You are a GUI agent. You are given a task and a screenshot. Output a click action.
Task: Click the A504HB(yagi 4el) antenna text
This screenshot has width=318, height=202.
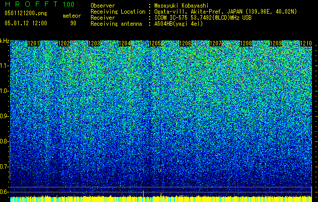pos(178,24)
